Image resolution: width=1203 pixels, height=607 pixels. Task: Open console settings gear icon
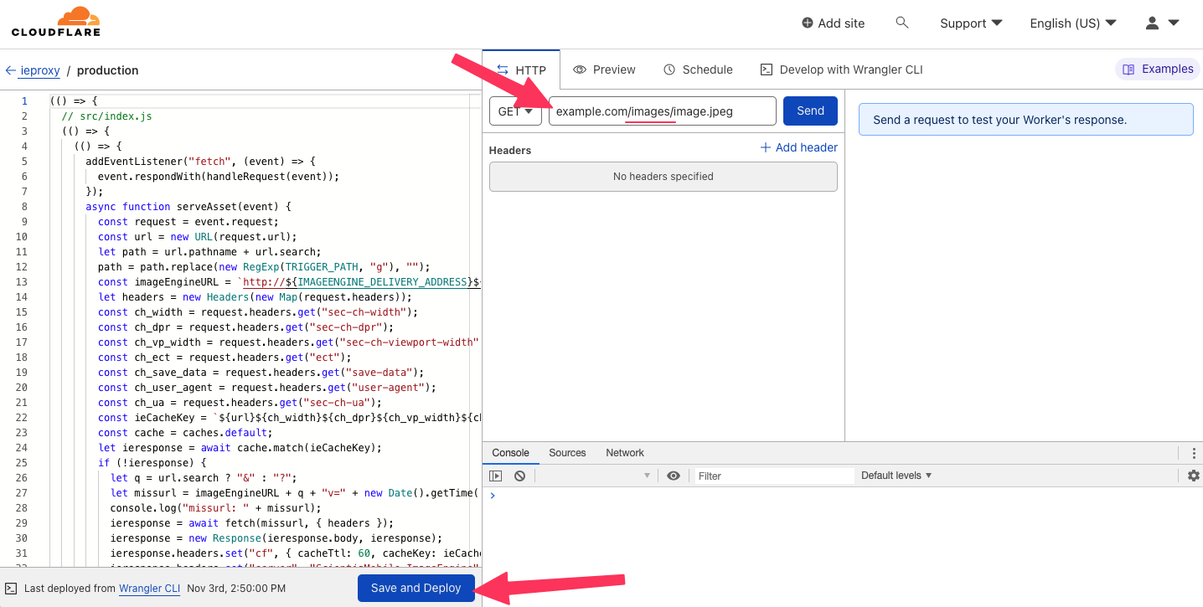pos(1194,476)
